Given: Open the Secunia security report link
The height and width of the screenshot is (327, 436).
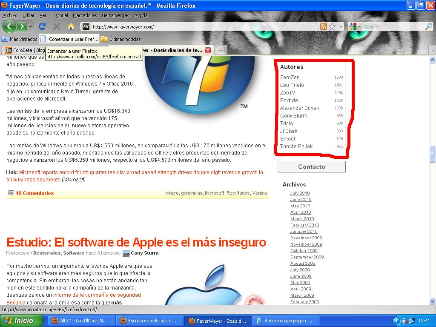Looking at the screenshot, I should click(x=74, y=298).
